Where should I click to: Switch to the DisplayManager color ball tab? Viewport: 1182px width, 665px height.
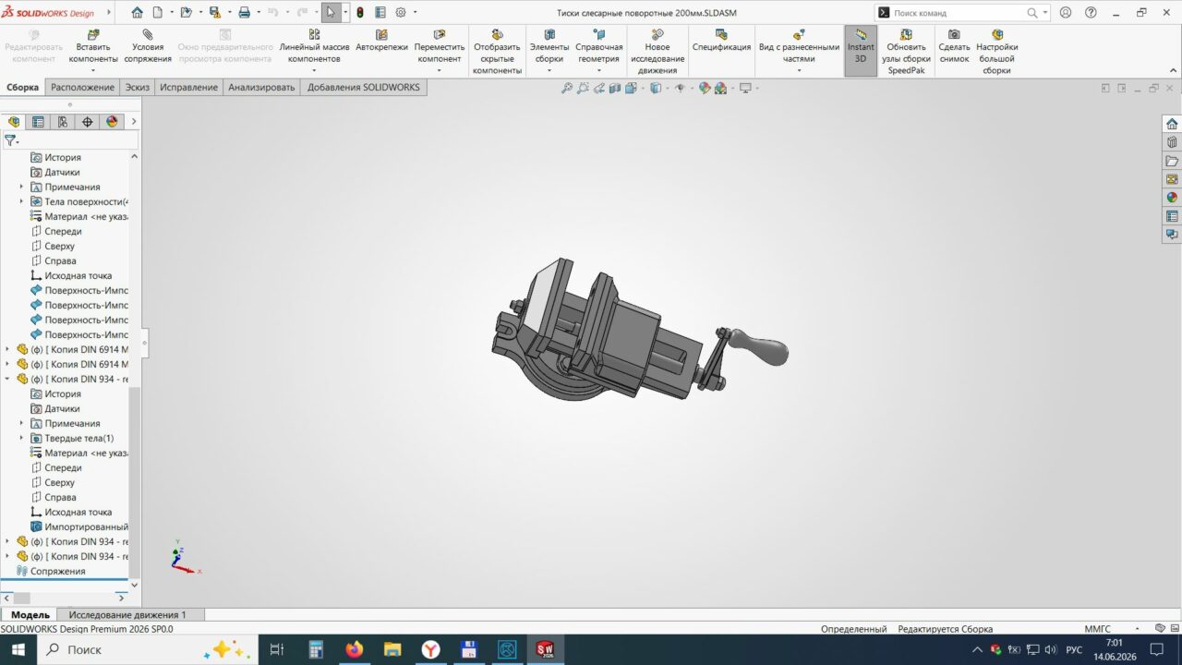[112, 121]
